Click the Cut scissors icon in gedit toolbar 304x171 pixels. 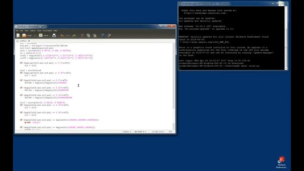pyautogui.click(x=82, y=36)
